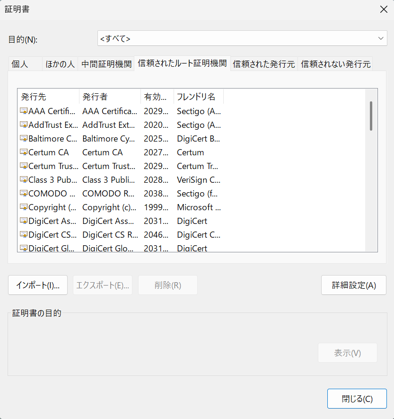The width and height of the screenshot is (394, 419).
Task: Sort by 有効... column header
Action: click(157, 97)
